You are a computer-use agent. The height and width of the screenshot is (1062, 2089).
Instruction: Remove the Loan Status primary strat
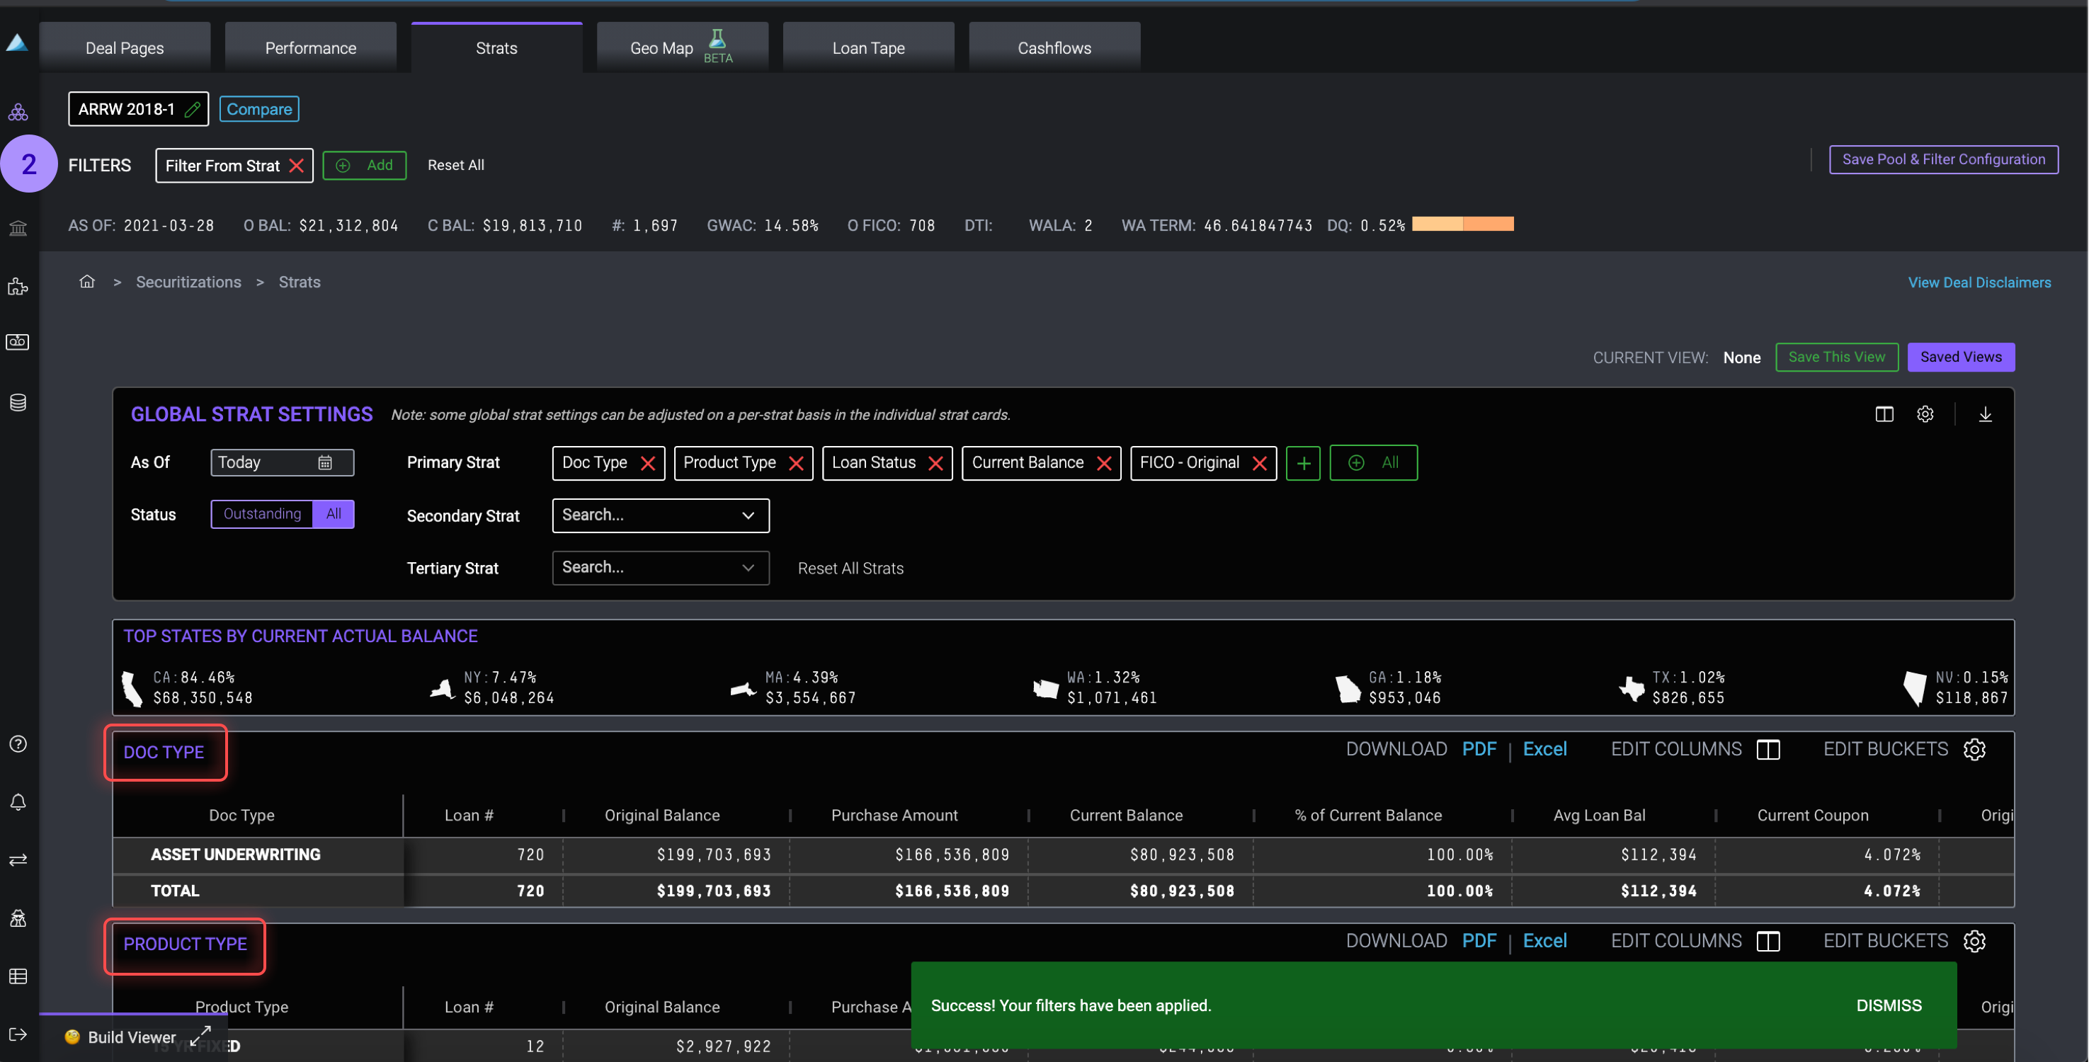click(x=935, y=463)
